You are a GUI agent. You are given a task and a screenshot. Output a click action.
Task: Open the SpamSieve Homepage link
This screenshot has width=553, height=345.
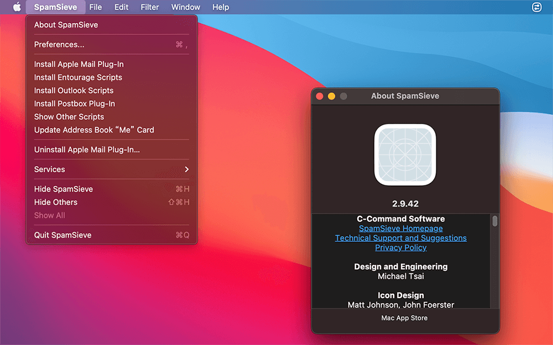400,229
